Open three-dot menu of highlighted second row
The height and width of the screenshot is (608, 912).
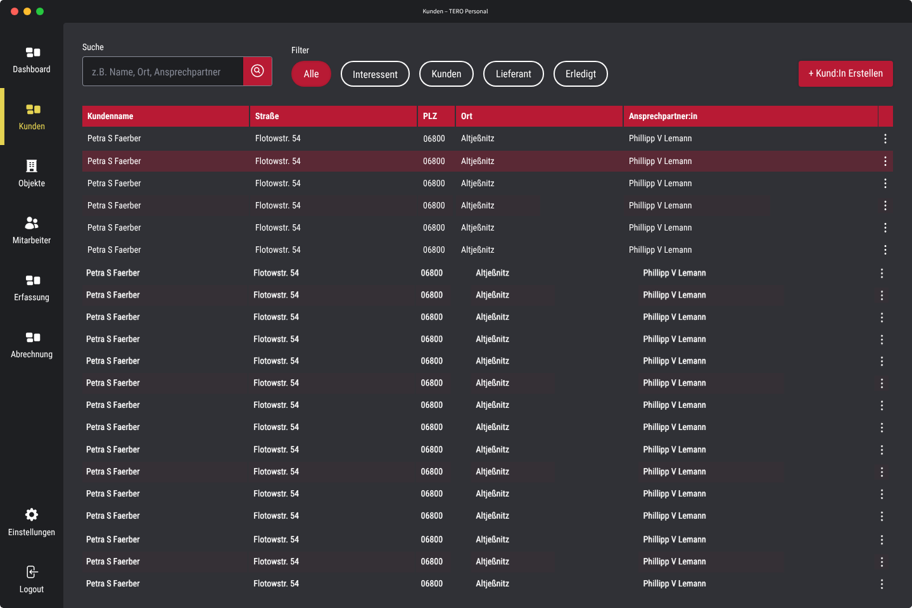click(x=885, y=161)
